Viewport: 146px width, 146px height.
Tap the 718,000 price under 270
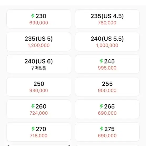[39, 136]
